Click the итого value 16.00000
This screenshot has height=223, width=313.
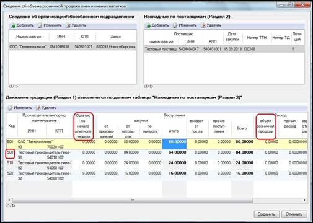click(177, 173)
